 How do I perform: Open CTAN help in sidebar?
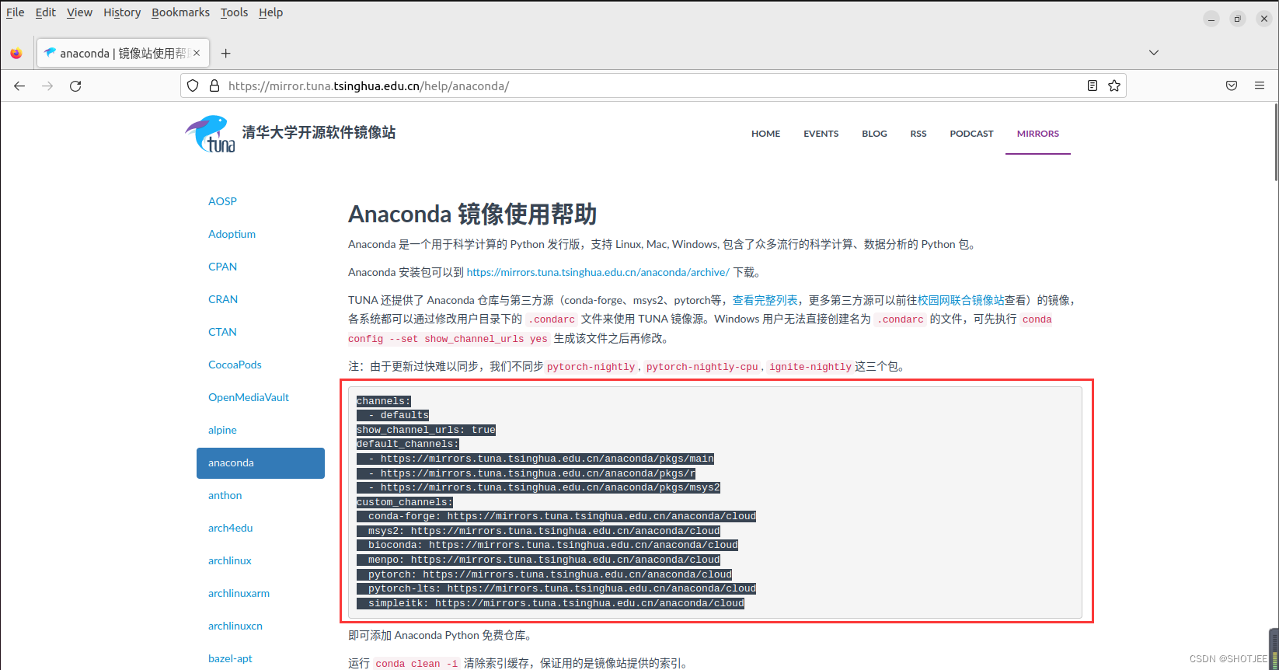tap(222, 332)
